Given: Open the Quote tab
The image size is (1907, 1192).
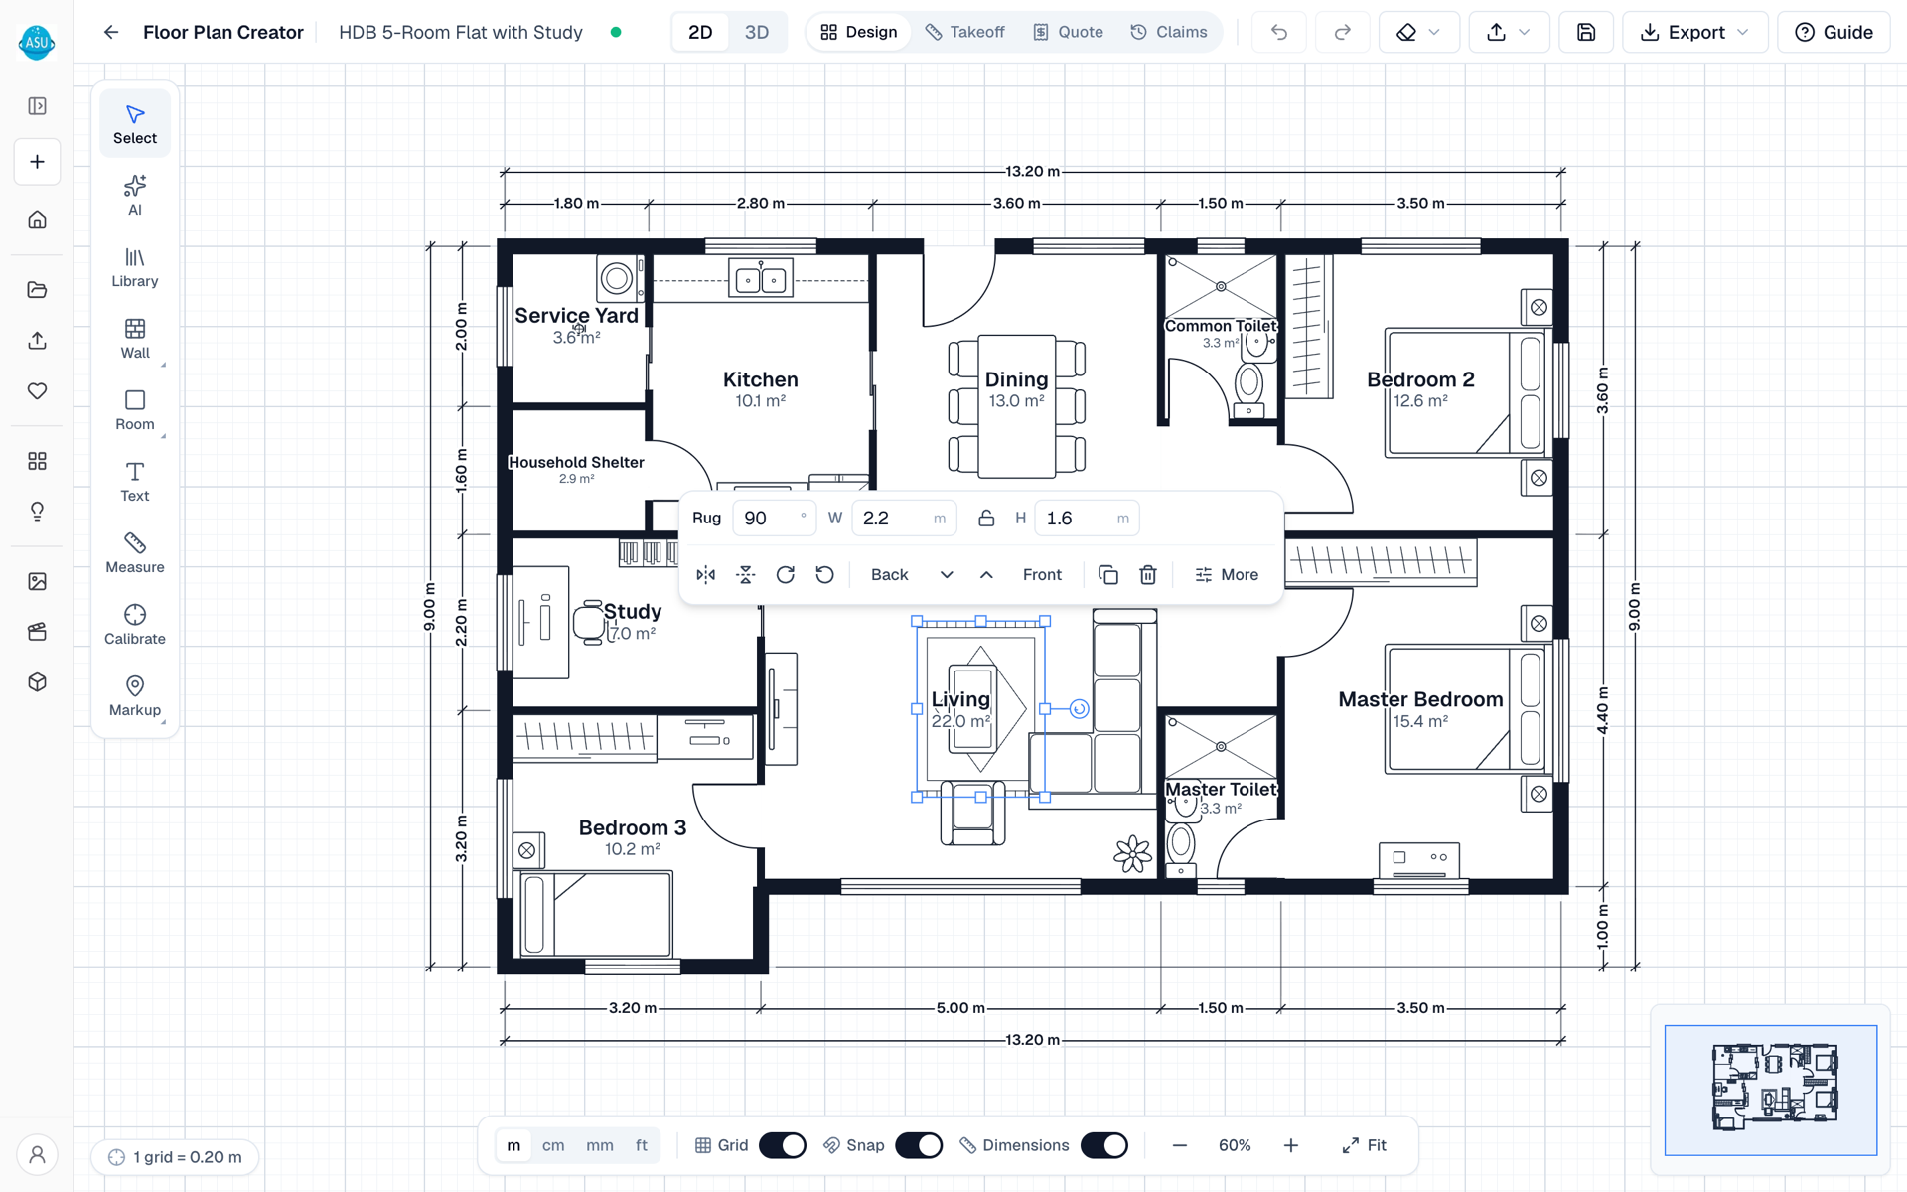Looking at the screenshot, I should point(1068,32).
